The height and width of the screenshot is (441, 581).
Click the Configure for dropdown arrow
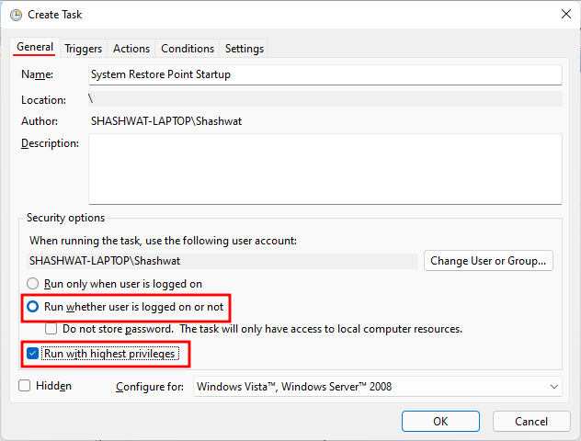click(553, 387)
